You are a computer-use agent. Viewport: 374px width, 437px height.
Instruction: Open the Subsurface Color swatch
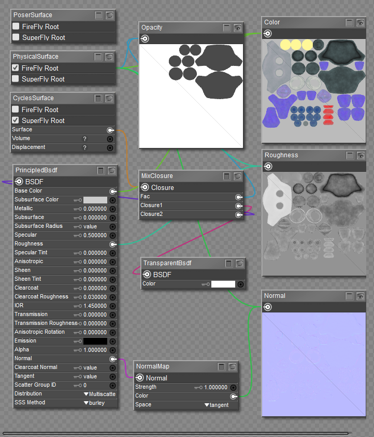(95, 200)
